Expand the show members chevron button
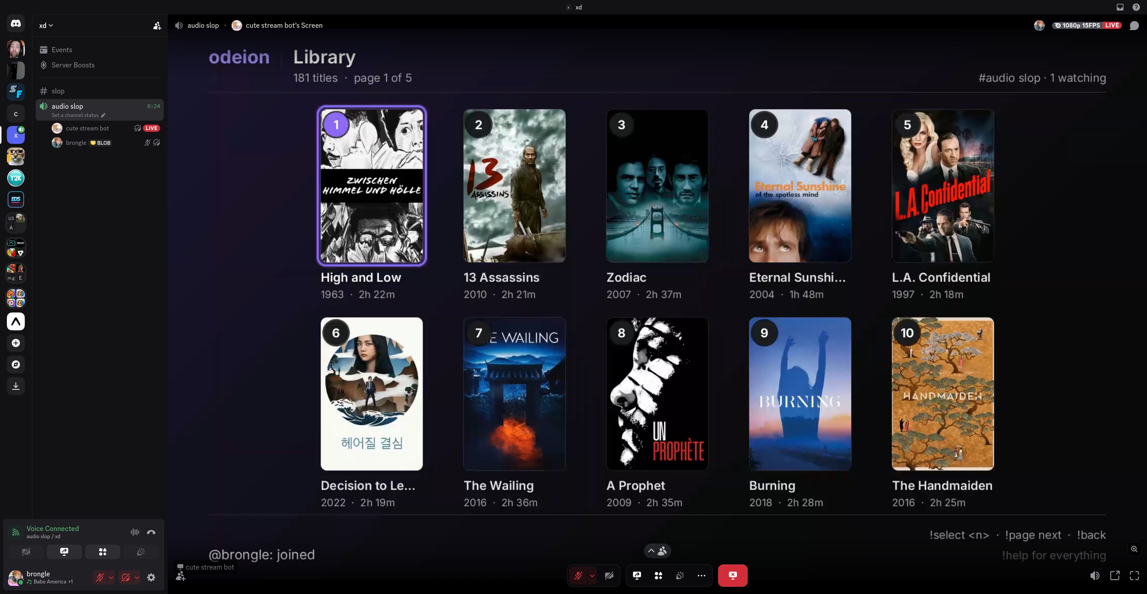This screenshot has width=1147, height=594. [x=657, y=551]
